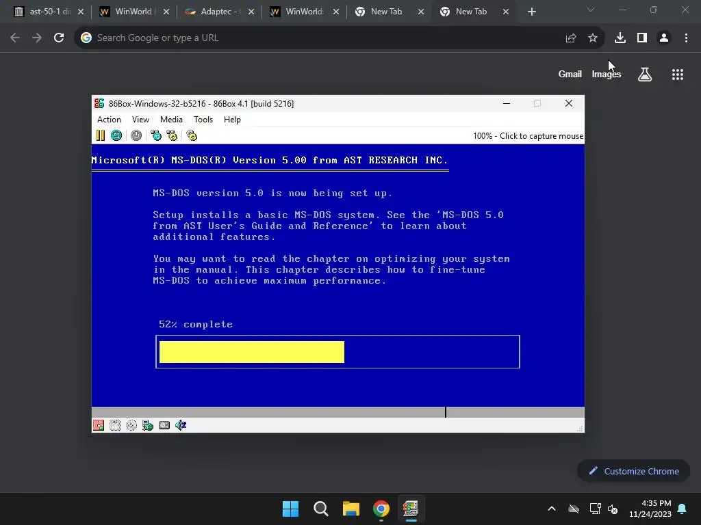701x525 pixels.
Task: Show hidden system tray icons
Action: (552, 509)
